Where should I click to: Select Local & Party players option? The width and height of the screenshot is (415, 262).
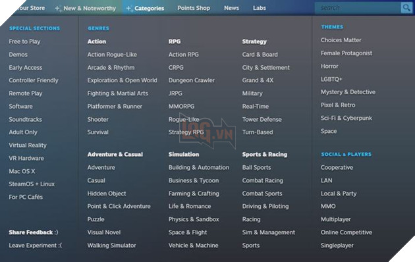tap(339, 194)
